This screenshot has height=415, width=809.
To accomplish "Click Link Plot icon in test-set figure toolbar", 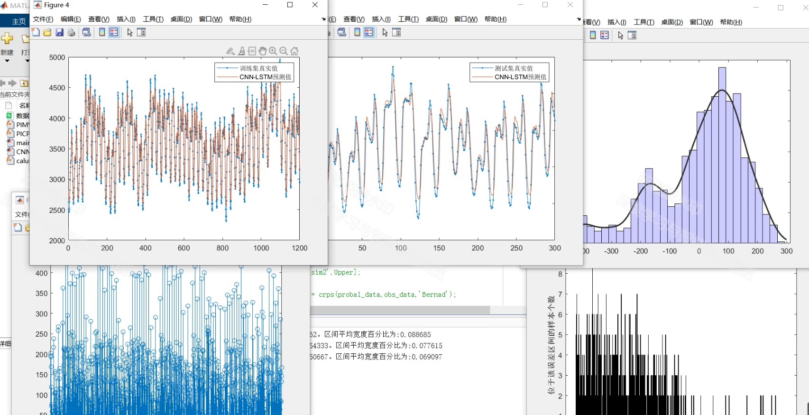I will click(x=341, y=32).
